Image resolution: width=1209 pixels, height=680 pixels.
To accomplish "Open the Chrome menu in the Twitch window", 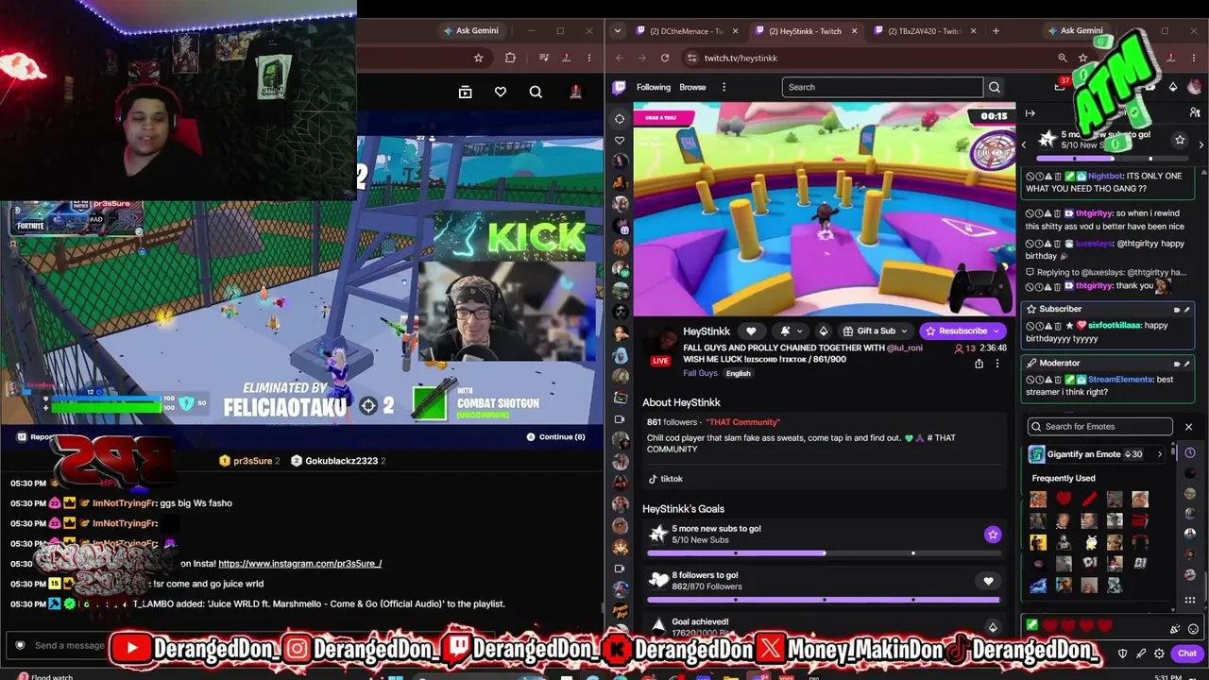I will pyautogui.click(x=1196, y=58).
